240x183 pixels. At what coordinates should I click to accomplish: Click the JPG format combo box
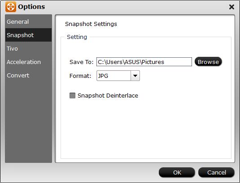(118, 76)
